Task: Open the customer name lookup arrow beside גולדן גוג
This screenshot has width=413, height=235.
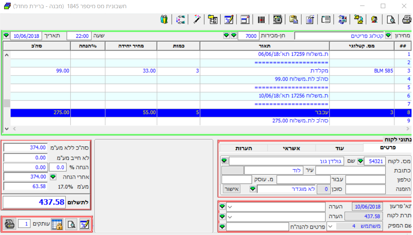Action: pyautogui.click(x=224, y=161)
